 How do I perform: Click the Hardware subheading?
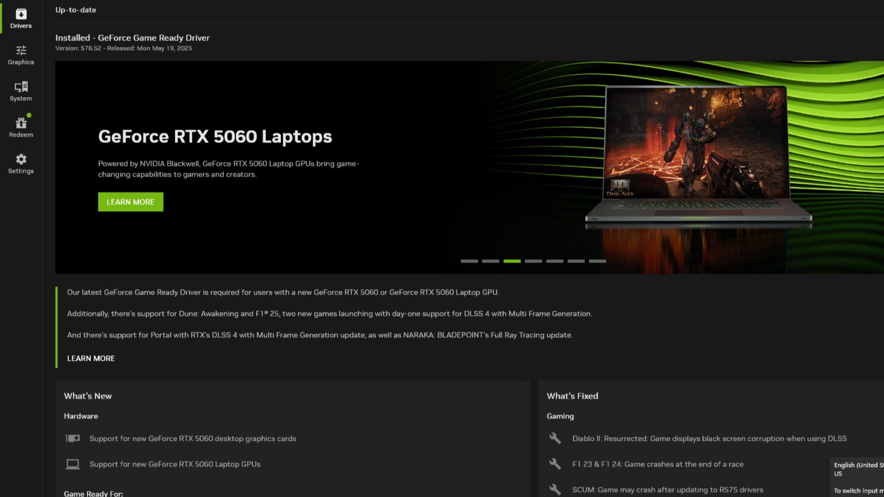click(x=81, y=416)
